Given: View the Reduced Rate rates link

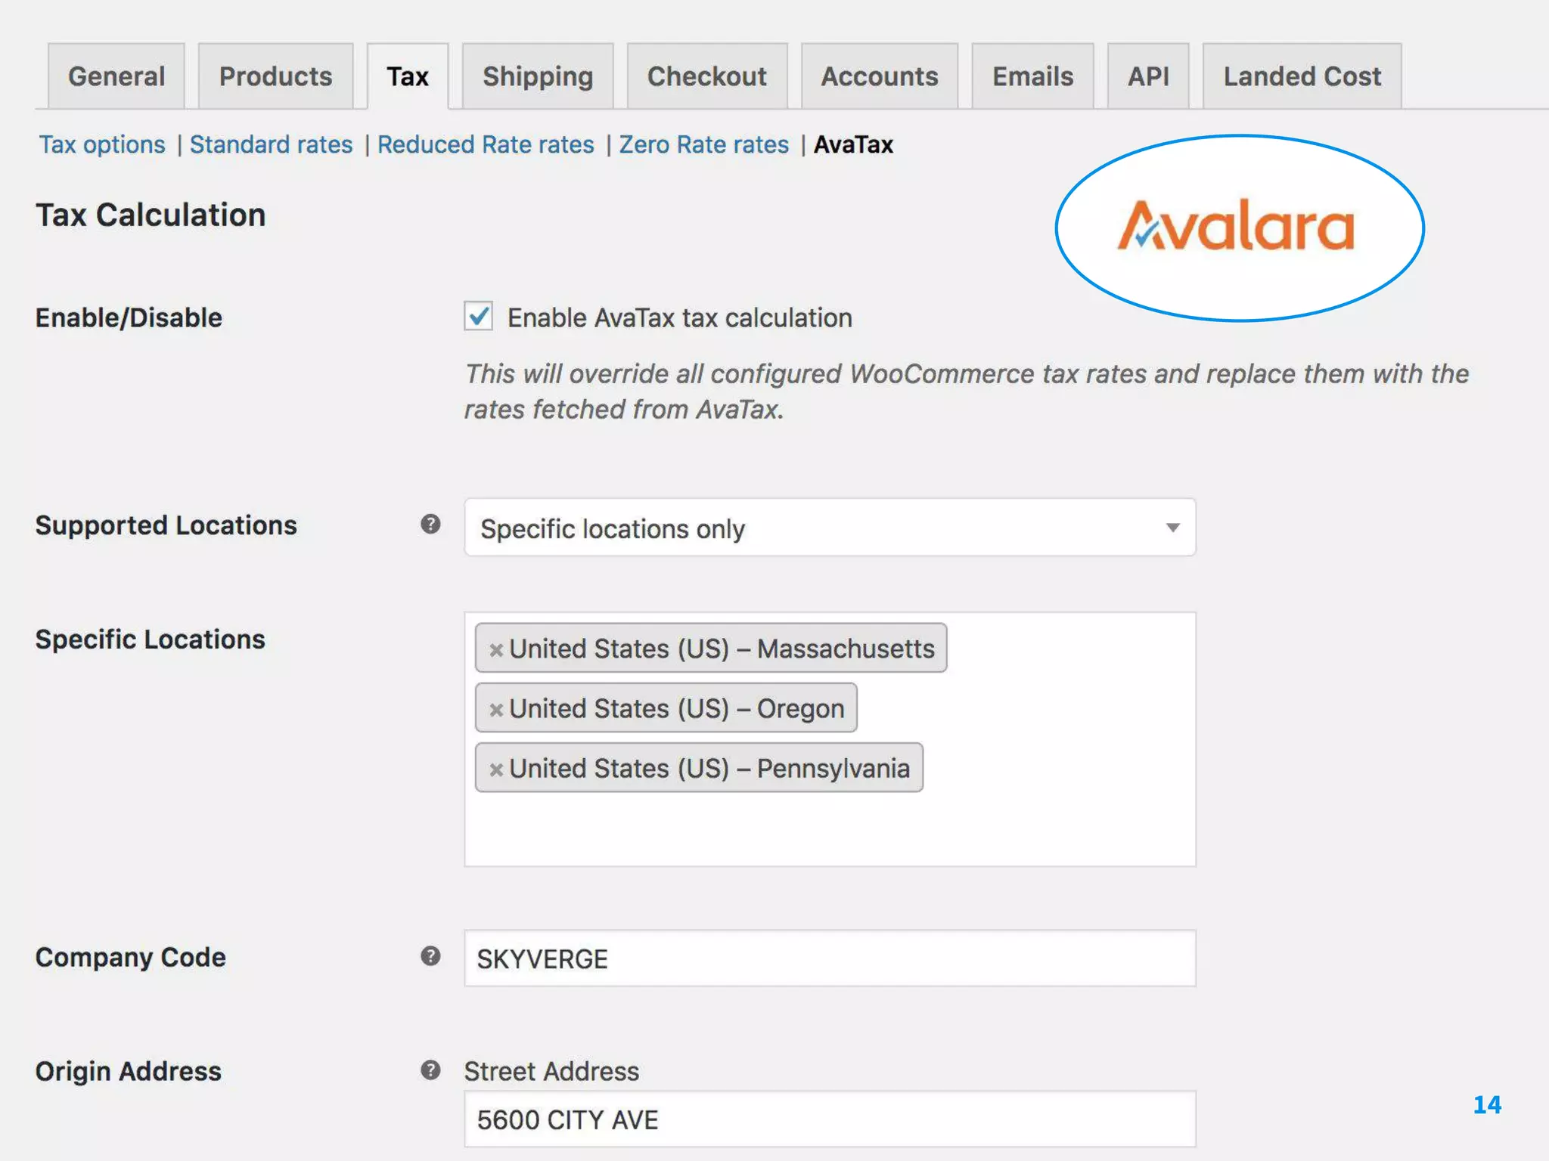Looking at the screenshot, I should point(486,144).
